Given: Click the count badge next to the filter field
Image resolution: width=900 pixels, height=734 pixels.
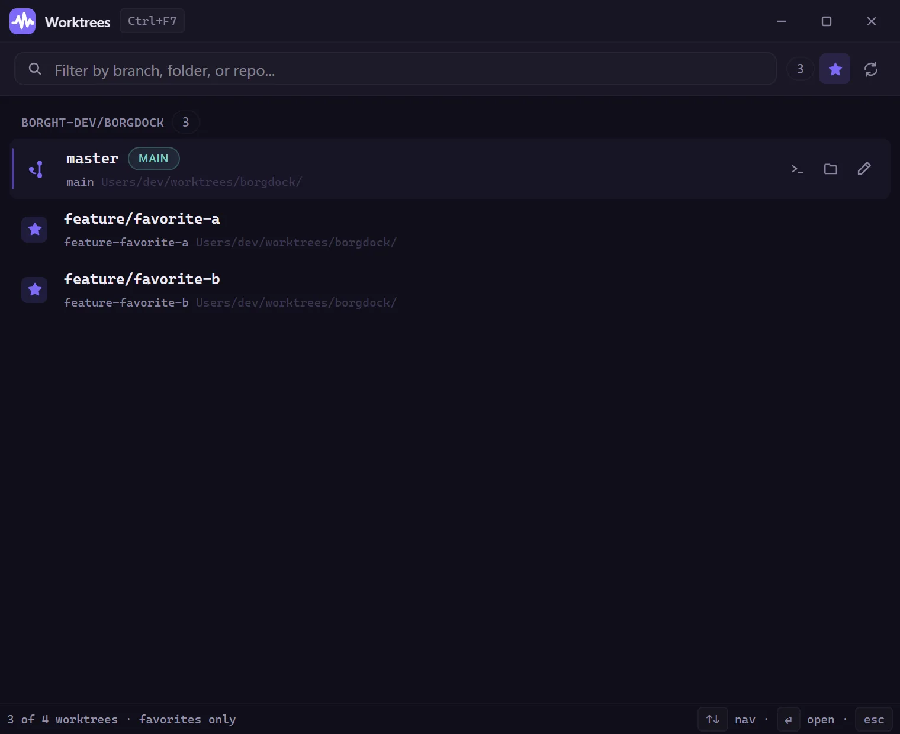Looking at the screenshot, I should point(800,69).
